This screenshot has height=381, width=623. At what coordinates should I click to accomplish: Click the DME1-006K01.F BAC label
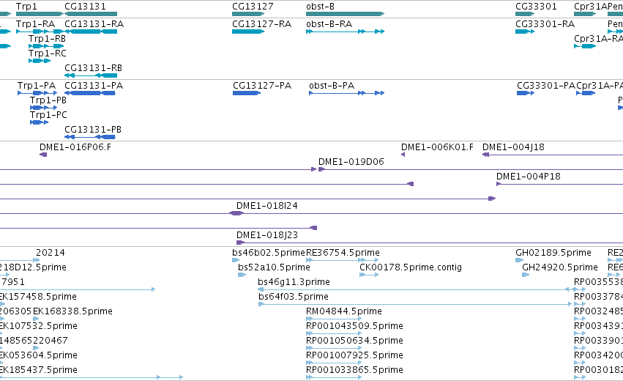tap(438, 147)
